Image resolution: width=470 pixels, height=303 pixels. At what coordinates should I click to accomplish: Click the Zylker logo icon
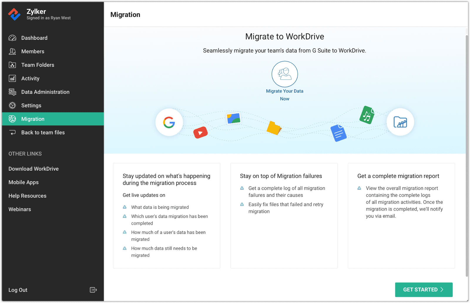14,14
